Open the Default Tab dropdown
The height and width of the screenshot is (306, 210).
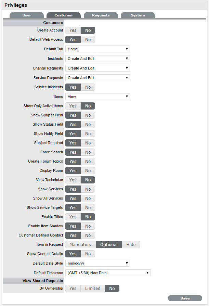[x=97, y=49]
